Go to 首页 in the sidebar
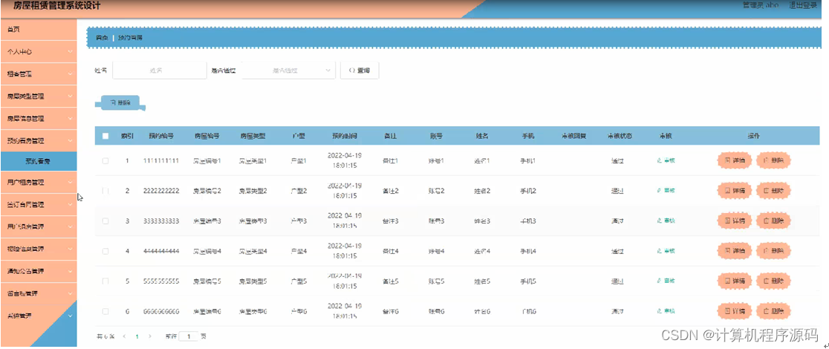 [38, 30]
